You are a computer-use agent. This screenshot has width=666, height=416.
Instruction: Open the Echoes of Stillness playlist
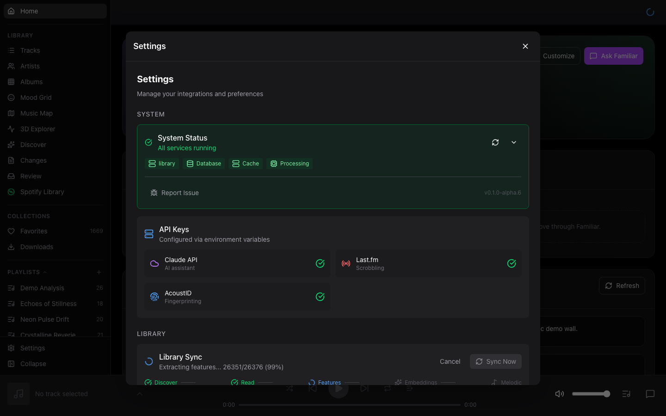(x=48, y=304)
